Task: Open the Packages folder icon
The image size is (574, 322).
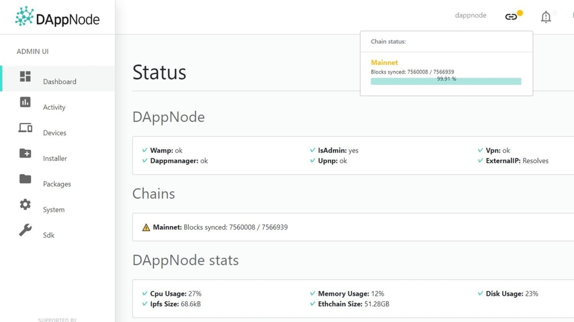Action: (x=25, y=179)
